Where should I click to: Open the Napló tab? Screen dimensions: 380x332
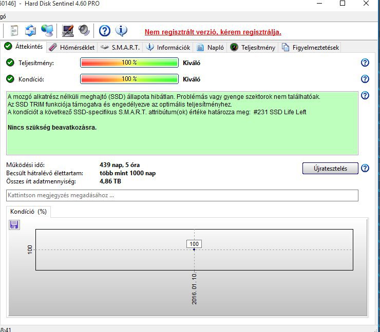click(210, 48)
